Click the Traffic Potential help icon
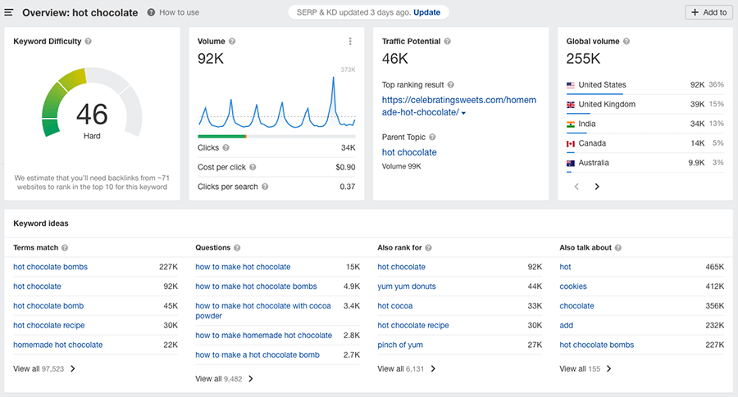 point(447,42)
